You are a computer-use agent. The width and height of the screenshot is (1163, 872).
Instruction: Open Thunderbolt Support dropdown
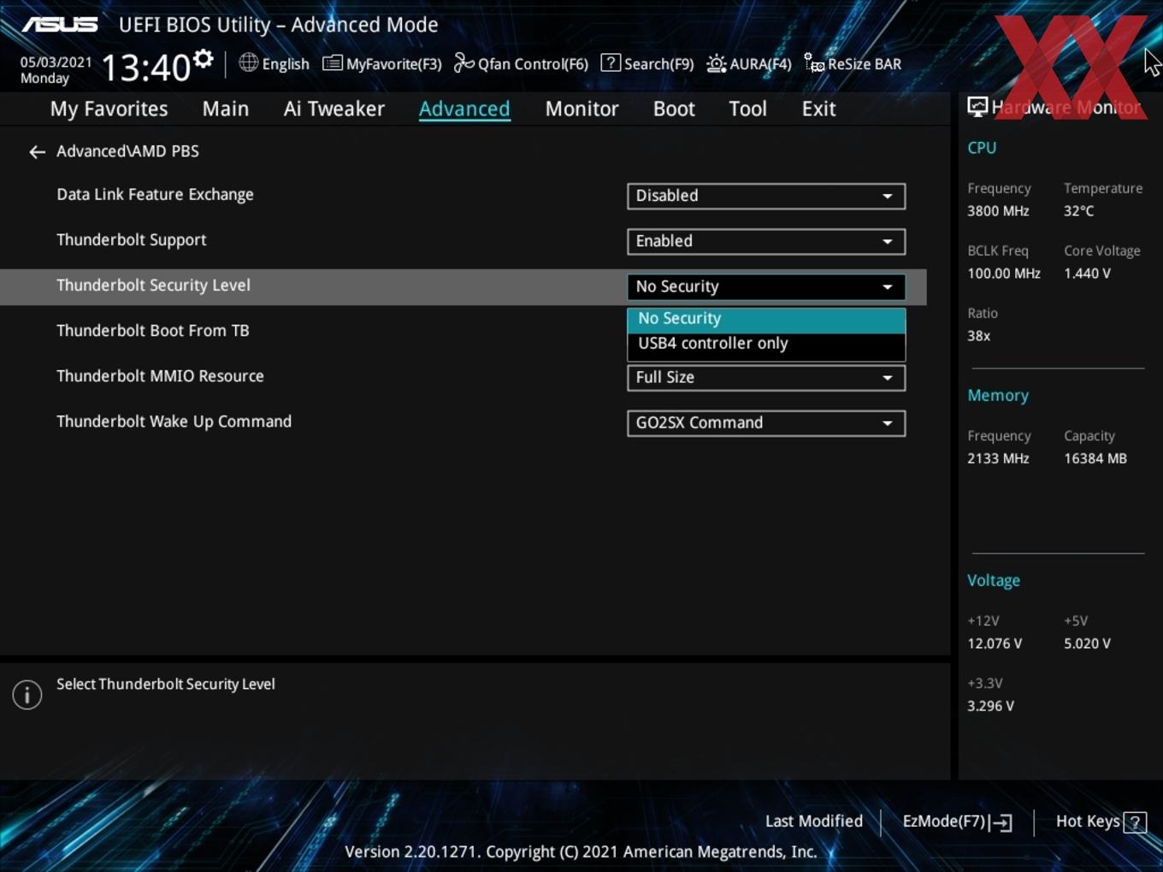click(766, 241)
